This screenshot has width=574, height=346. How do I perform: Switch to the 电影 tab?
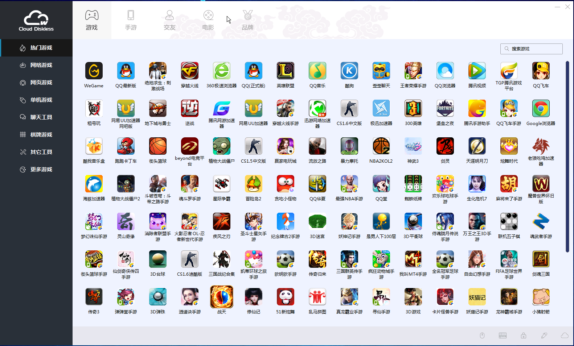pos(208,20)
